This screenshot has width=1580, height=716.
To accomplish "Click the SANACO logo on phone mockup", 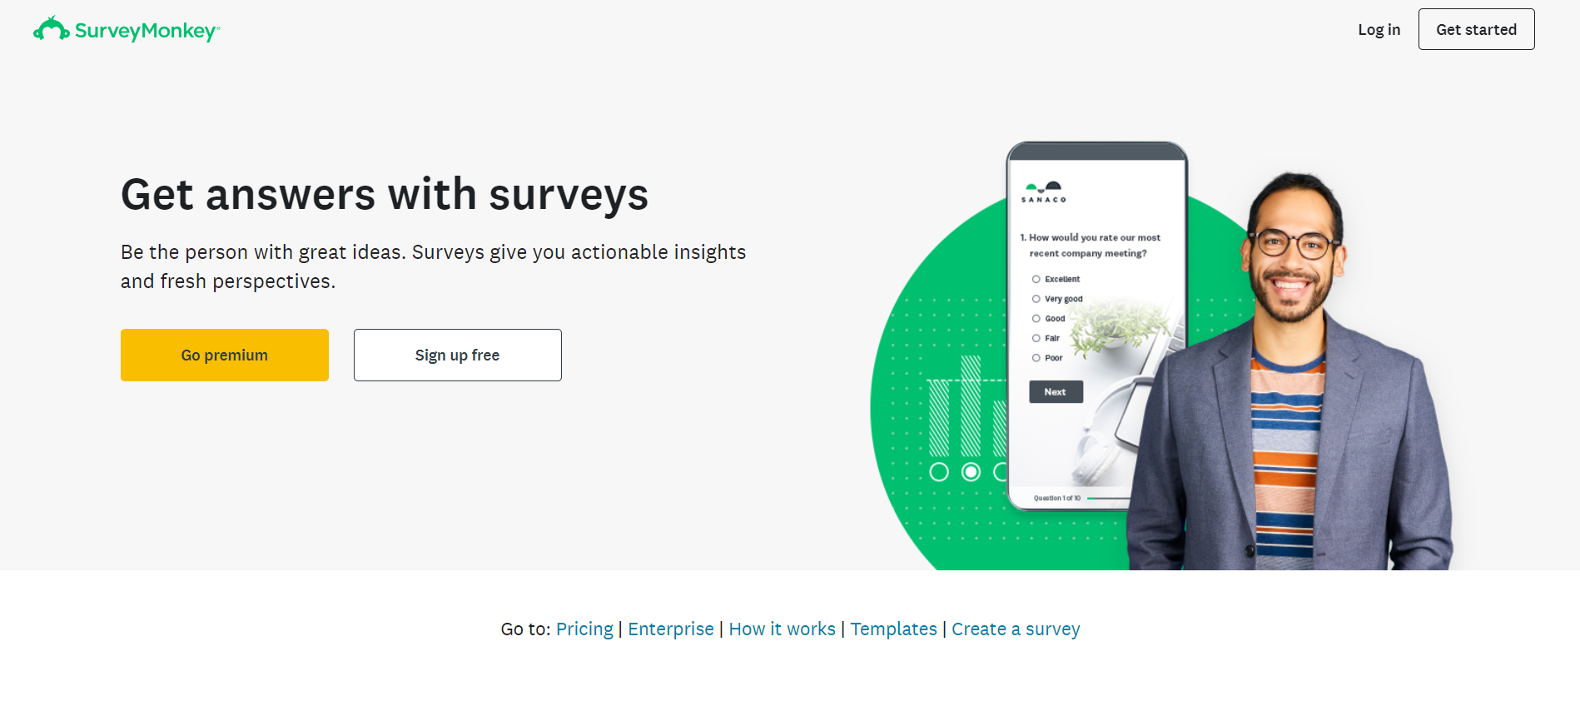I will point(1043,192).
